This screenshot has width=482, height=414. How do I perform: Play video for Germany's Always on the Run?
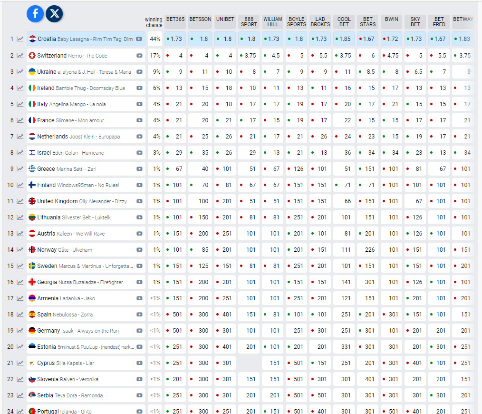click(139, 331)
